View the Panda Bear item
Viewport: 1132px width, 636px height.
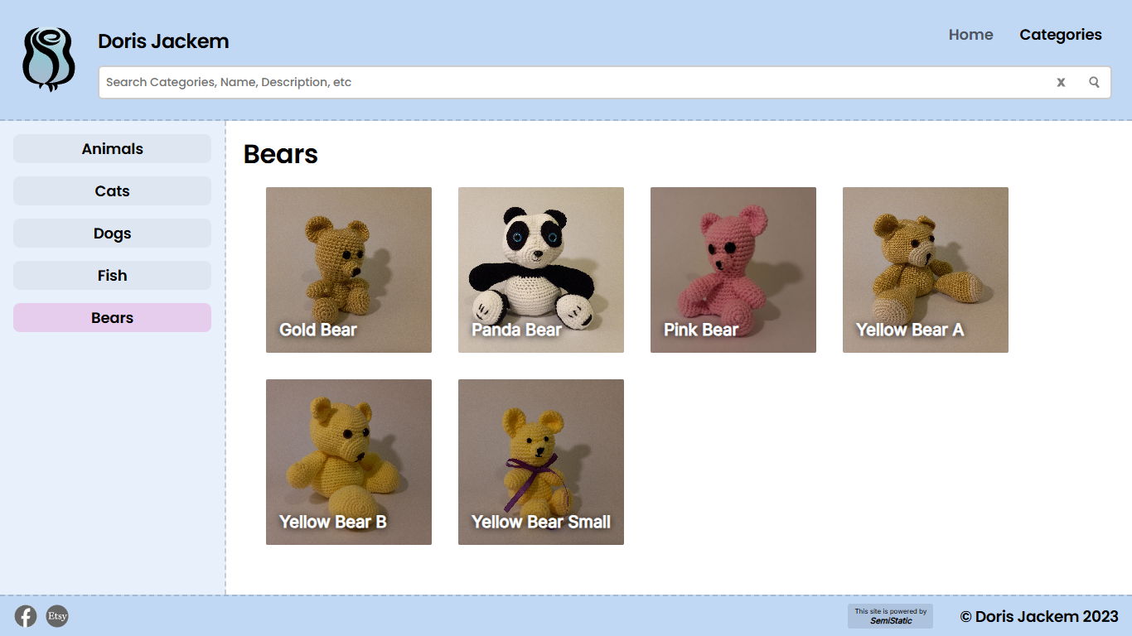[x=541, y=270]
